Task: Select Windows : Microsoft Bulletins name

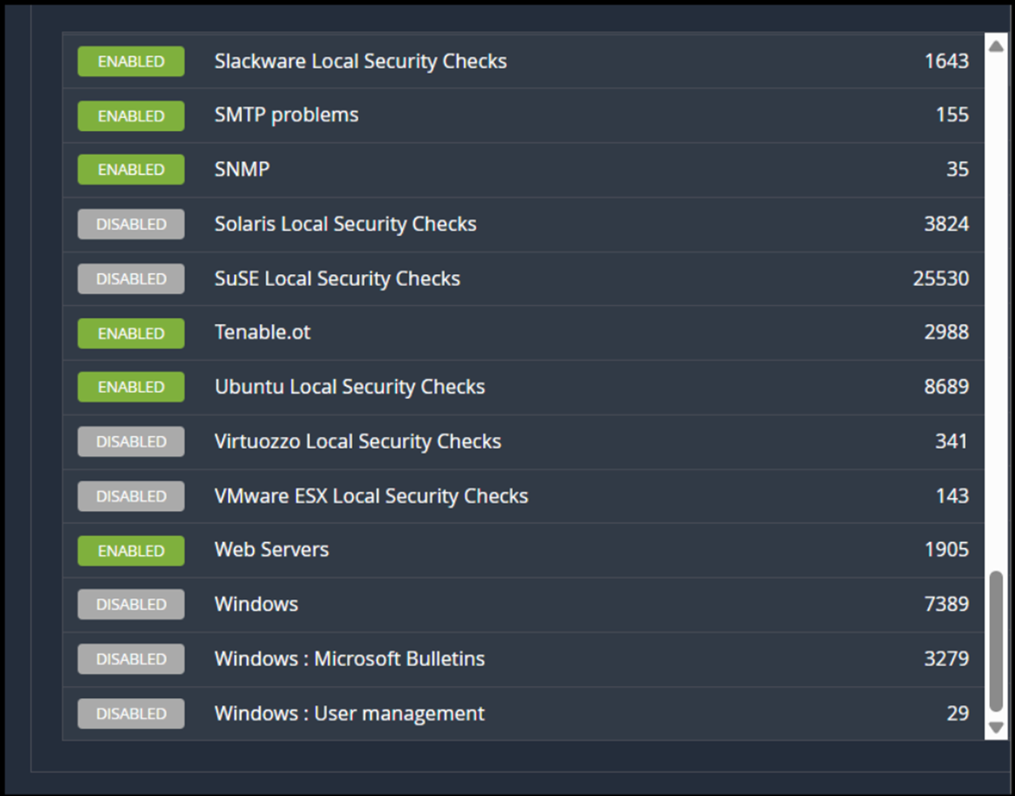Action: tap(349, 659)
